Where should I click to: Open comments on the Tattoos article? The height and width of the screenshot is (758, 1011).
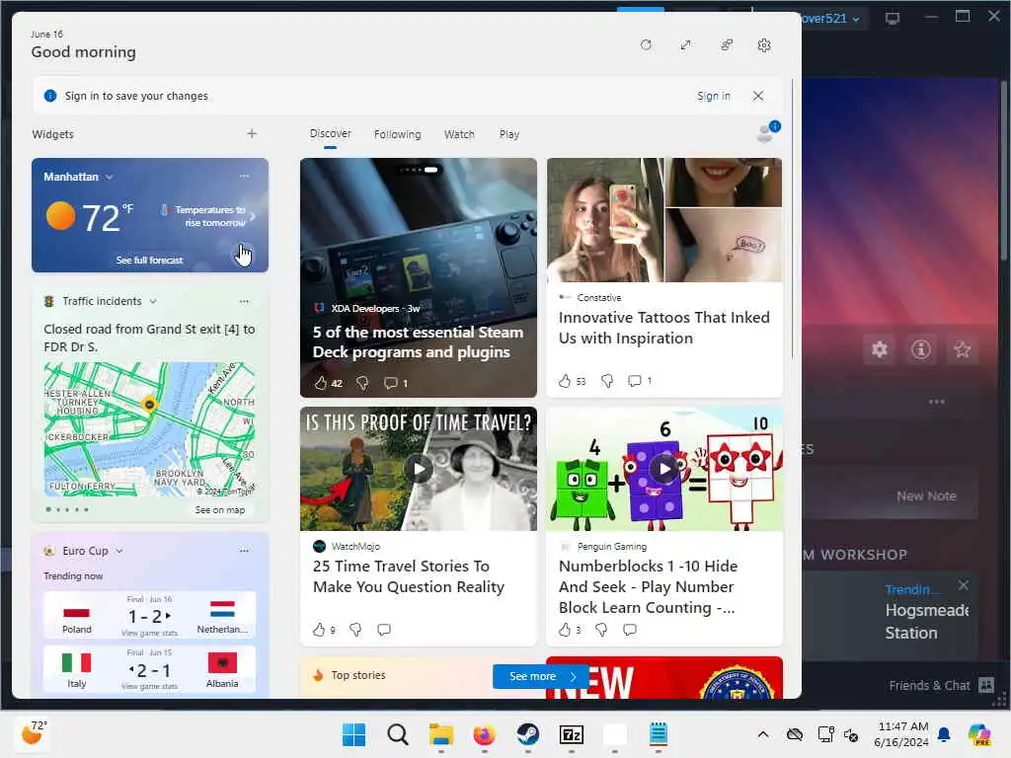[635, 381]
